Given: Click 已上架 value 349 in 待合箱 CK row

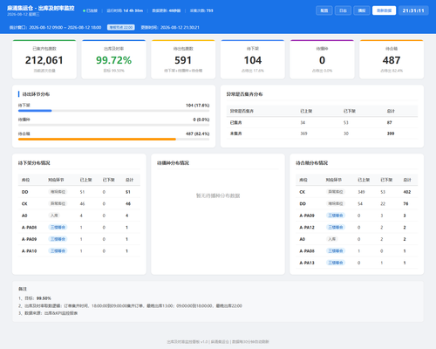Looking at the screenshot, I should [x=361, y=192].
